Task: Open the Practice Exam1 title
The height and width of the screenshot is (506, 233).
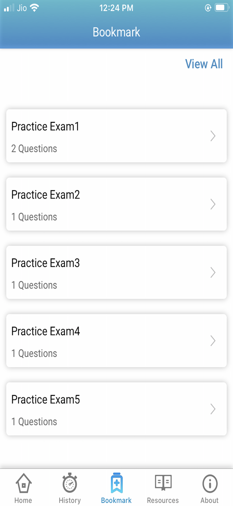Action: point(45,126)
